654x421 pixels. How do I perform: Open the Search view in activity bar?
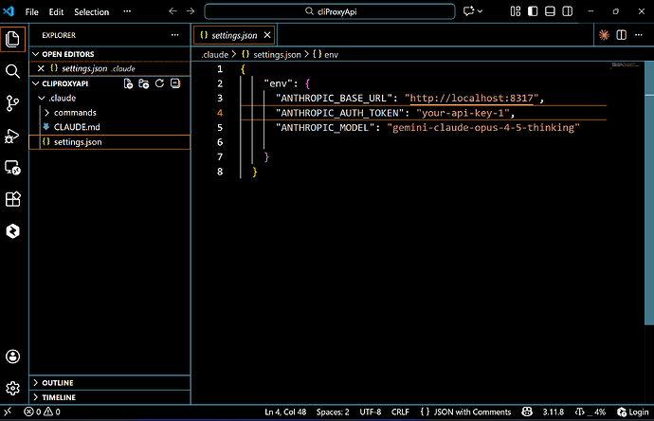point(12,71)
